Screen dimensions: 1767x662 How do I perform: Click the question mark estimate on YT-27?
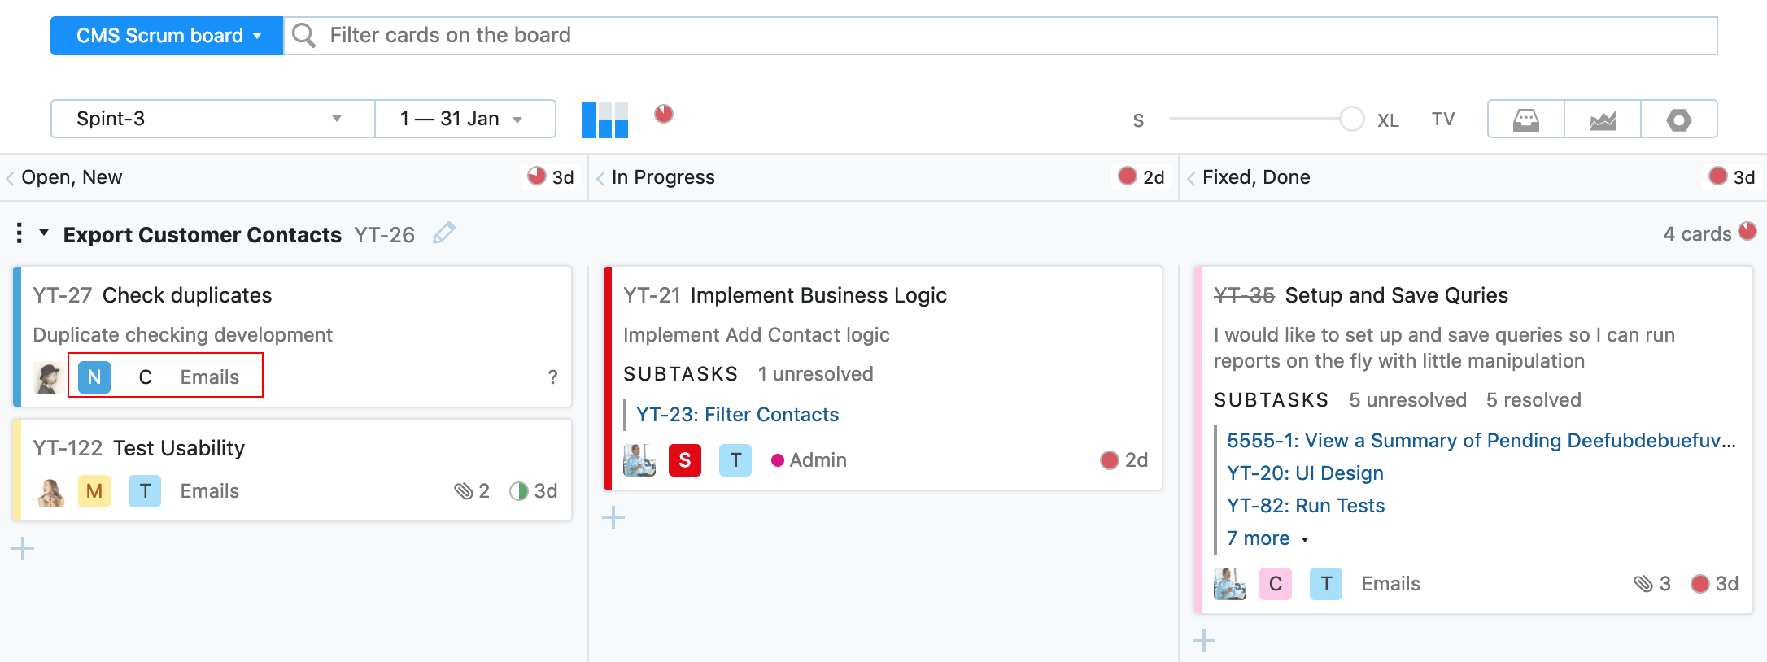[553, 377]
